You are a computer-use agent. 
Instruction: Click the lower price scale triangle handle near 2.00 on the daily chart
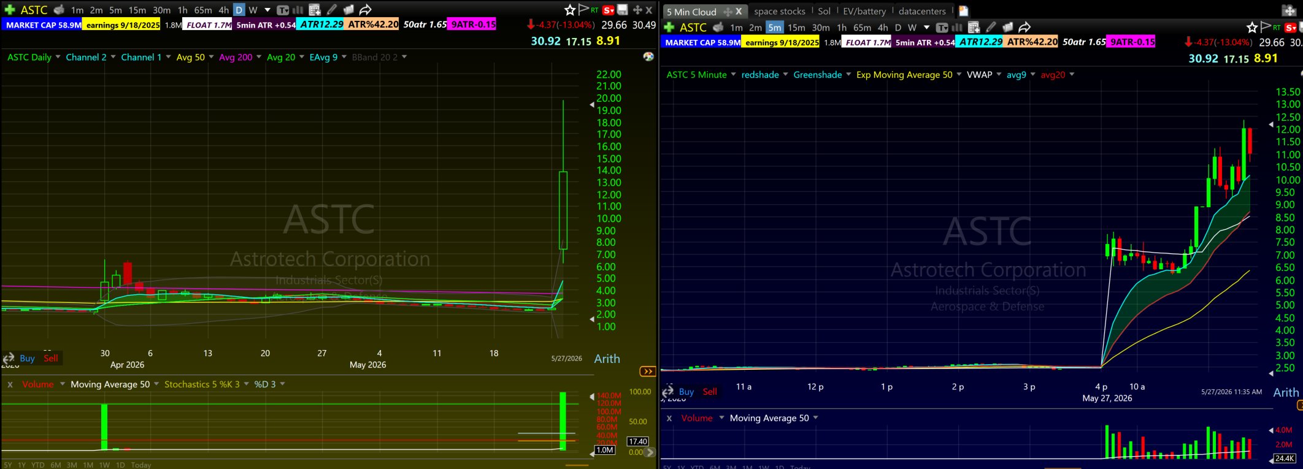coord(592,319)
